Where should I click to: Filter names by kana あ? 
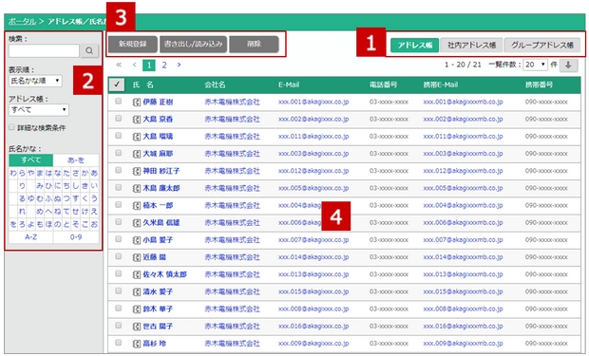click(x=94, y=173)
